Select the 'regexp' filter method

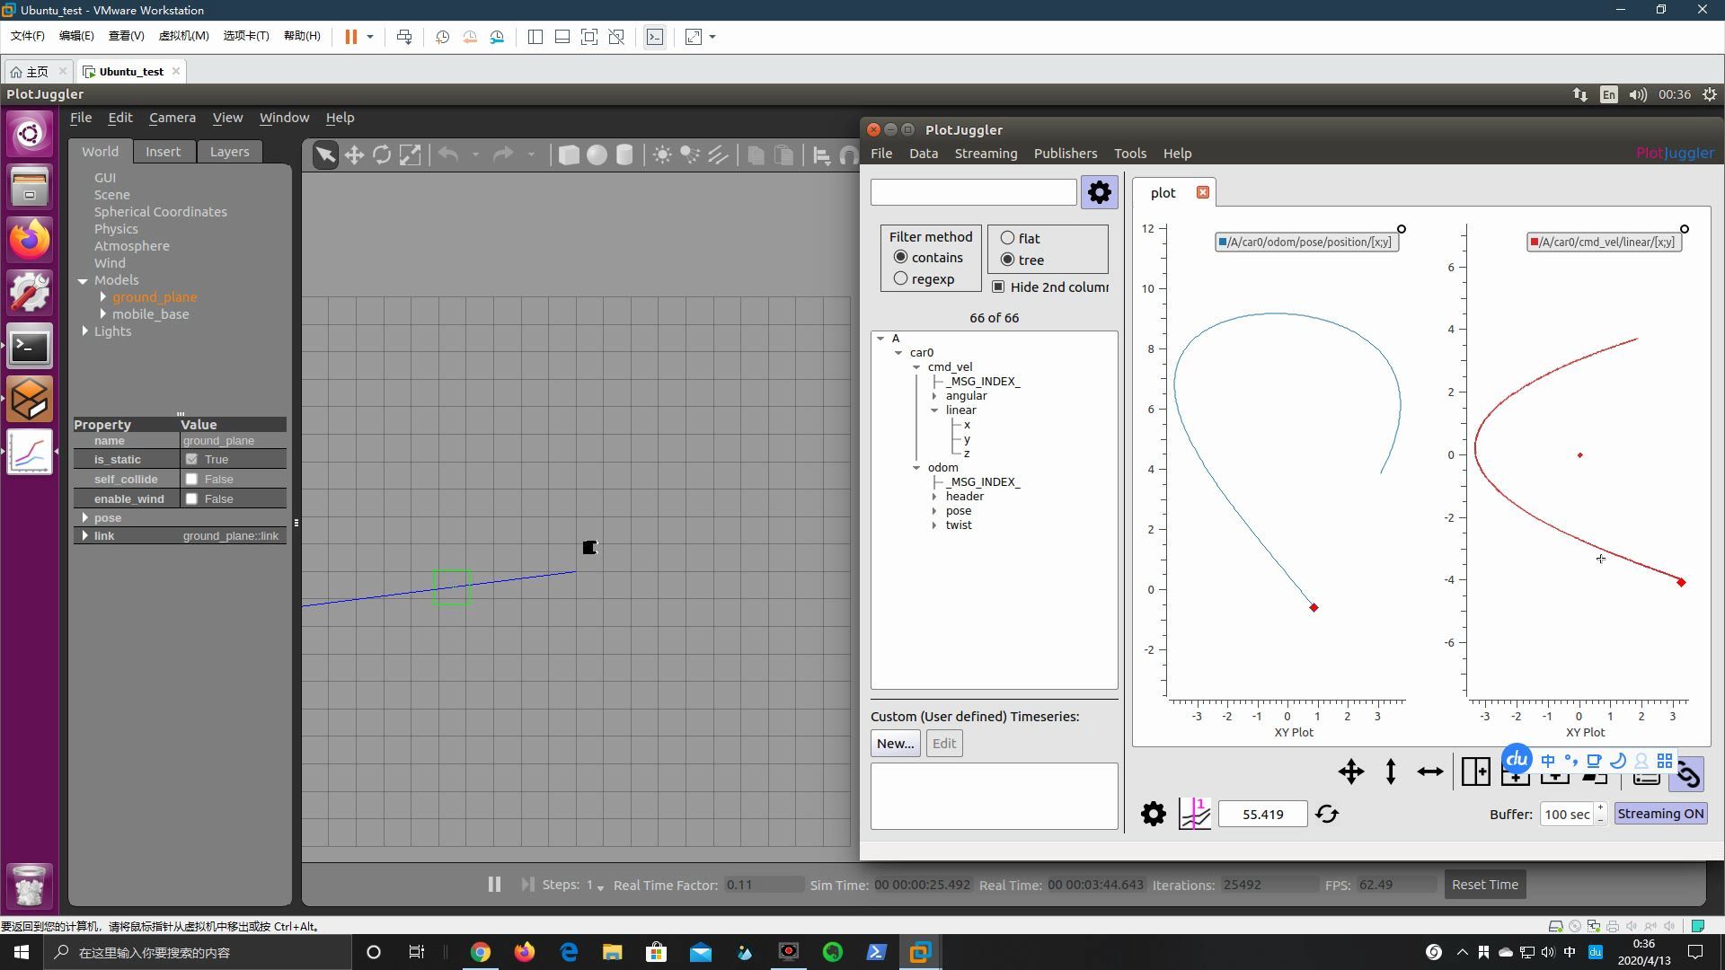900,279
